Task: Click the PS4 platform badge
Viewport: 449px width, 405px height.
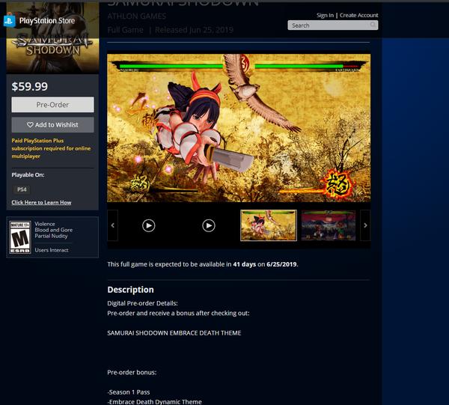Action: [x=22, y=189]
